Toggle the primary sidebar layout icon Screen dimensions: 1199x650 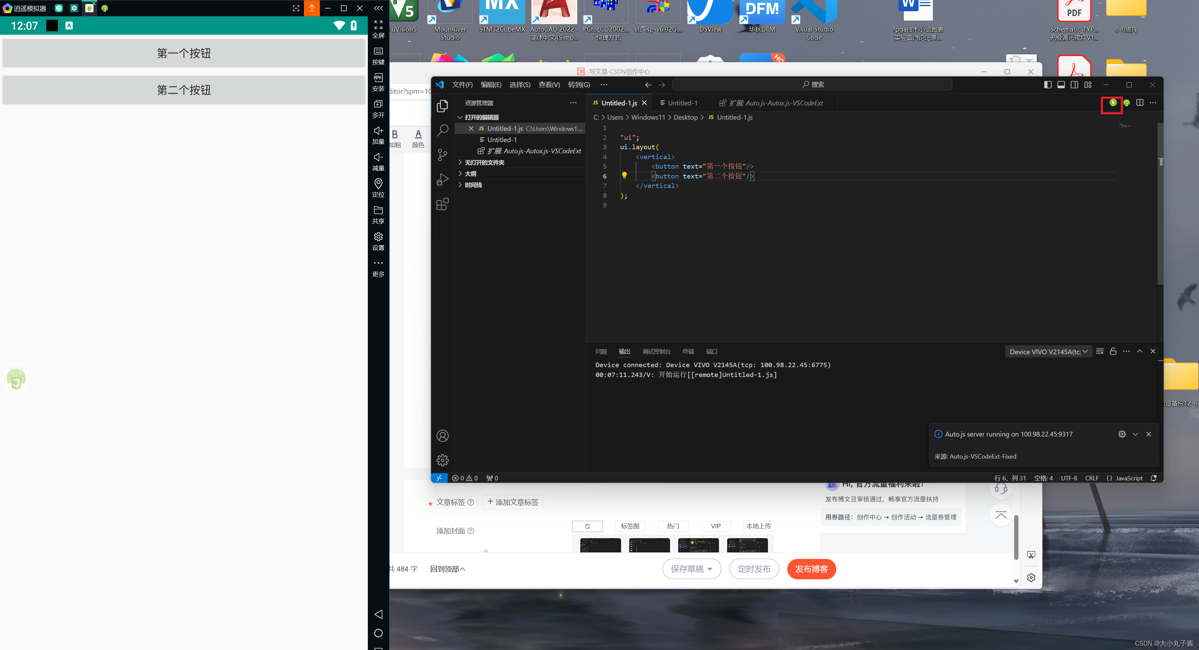pyautogui.click(x=1047, y=85)
